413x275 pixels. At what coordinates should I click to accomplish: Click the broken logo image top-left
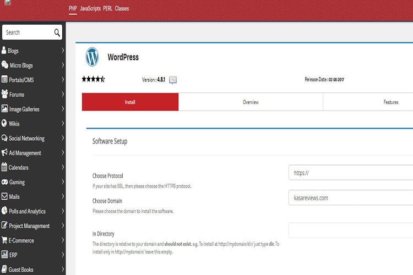[8, 2]
